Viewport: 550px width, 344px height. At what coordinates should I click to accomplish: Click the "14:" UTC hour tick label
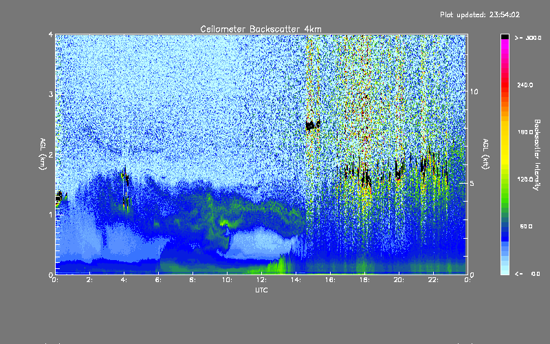coord(296,280)
